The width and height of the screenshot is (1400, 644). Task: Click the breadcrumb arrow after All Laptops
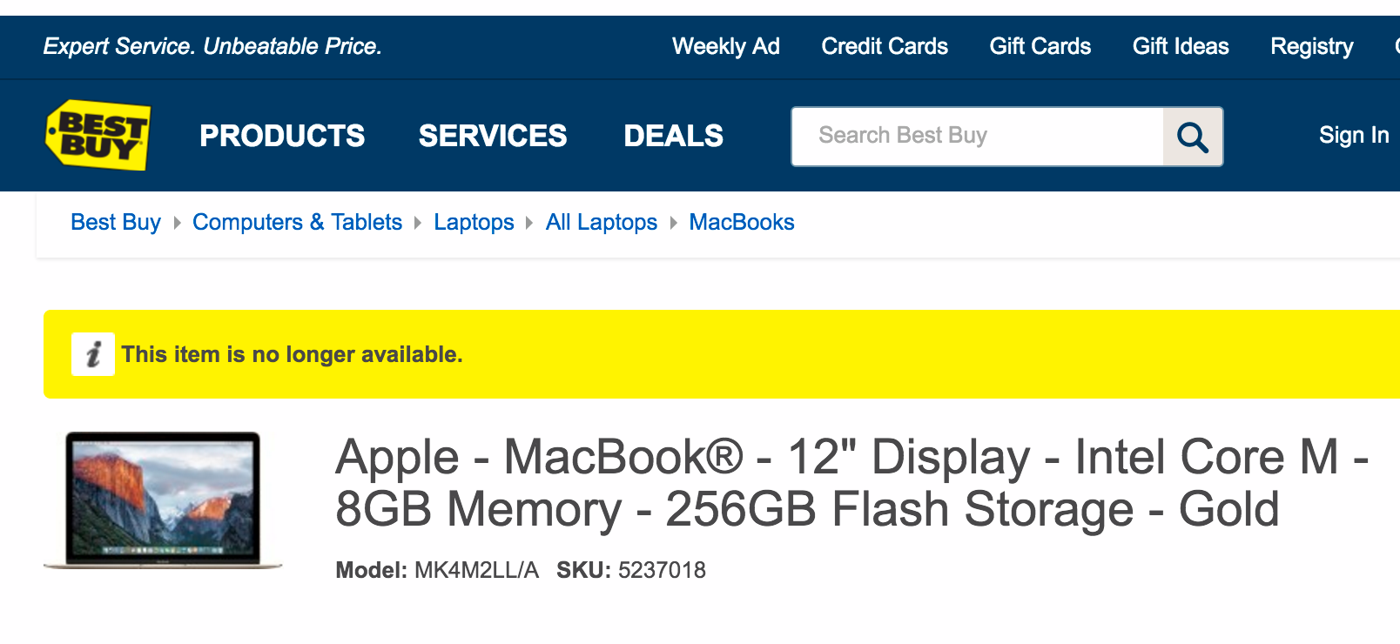click(673, 223)
